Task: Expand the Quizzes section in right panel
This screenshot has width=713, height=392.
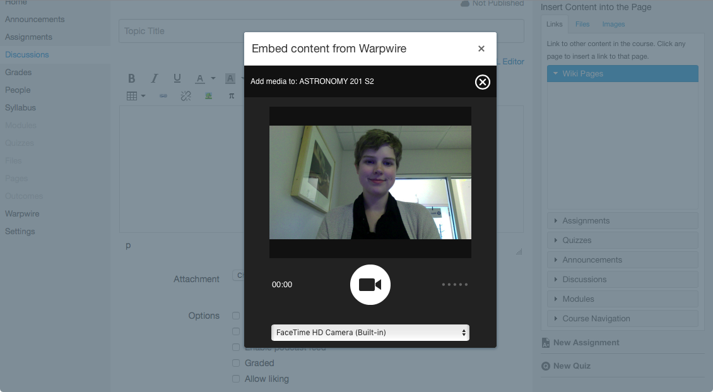Action: pos(623,240)
